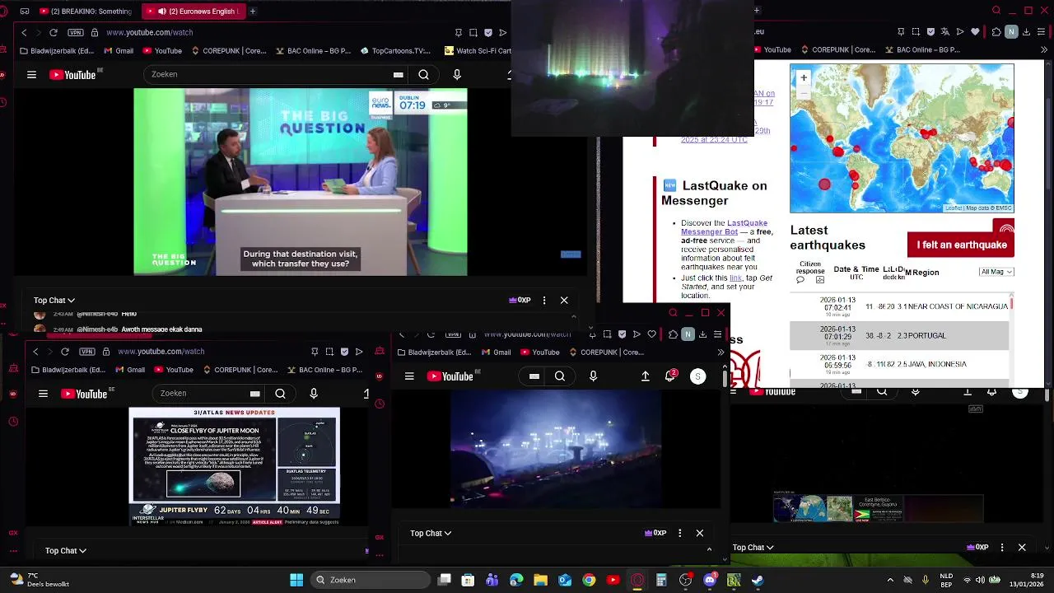Select the NEAR COAST OF NICARAGUA earthquake row
This screenshot has height=593, width=1054.
899,306
